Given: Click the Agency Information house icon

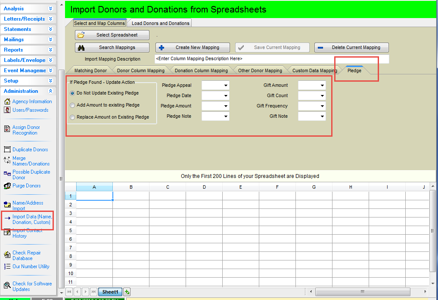Looking at the screenshot, I should (x=7, y=101).
